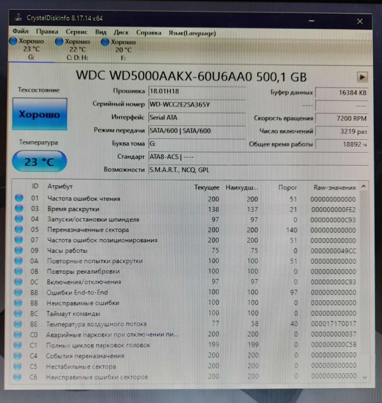Open the Правка menu
The width and height of the screenshot is (382, 403).
47,32
